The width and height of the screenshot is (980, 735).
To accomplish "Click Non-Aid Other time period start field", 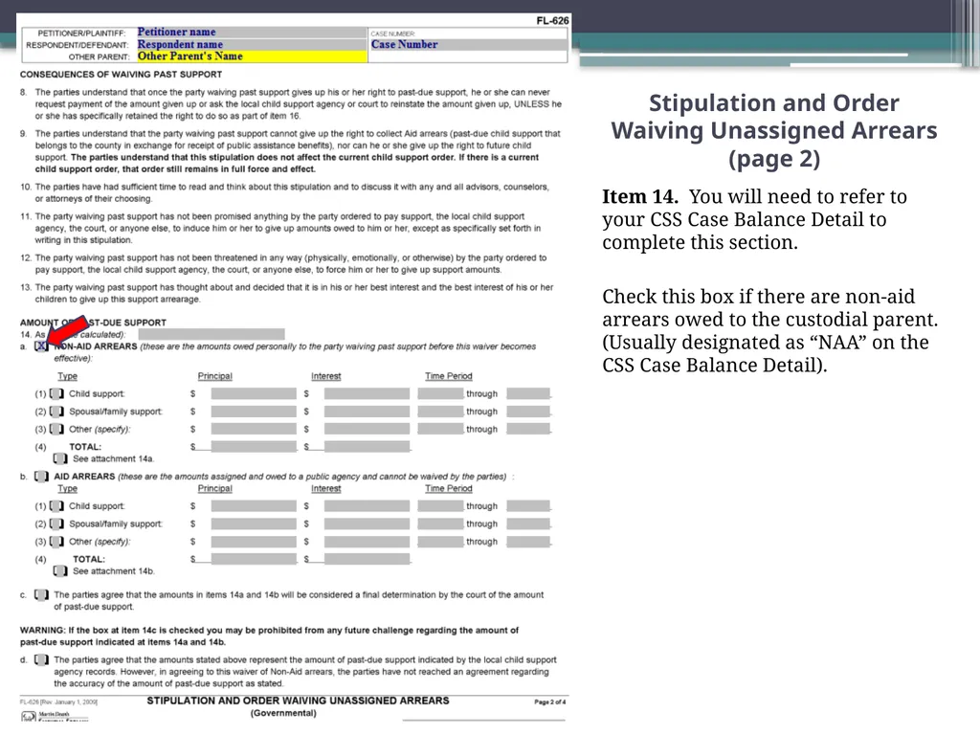I will pos(440,429).
